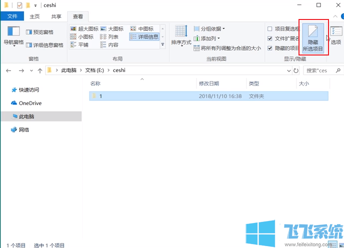Select folder named 1 in list
Image resolution: width=344 pixels, height=248 pixels.
click(208, 96)
